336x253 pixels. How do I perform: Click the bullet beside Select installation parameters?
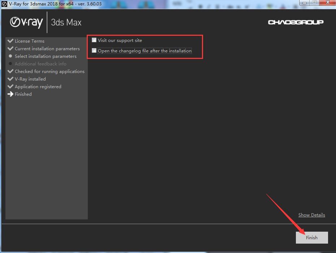coord(10,56)
